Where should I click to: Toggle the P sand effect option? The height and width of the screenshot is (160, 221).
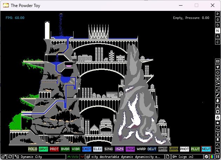point(217,14)
